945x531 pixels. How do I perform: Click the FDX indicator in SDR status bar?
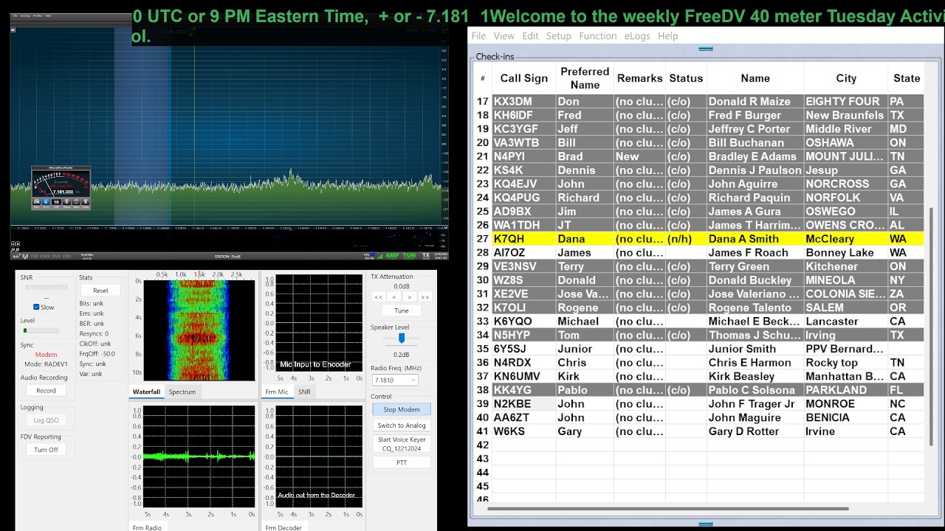coord(67,256)
